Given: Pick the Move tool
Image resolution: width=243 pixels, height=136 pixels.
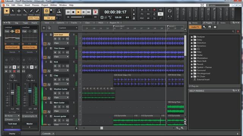Looking at the screenshot, I should (x=19, y=11).
